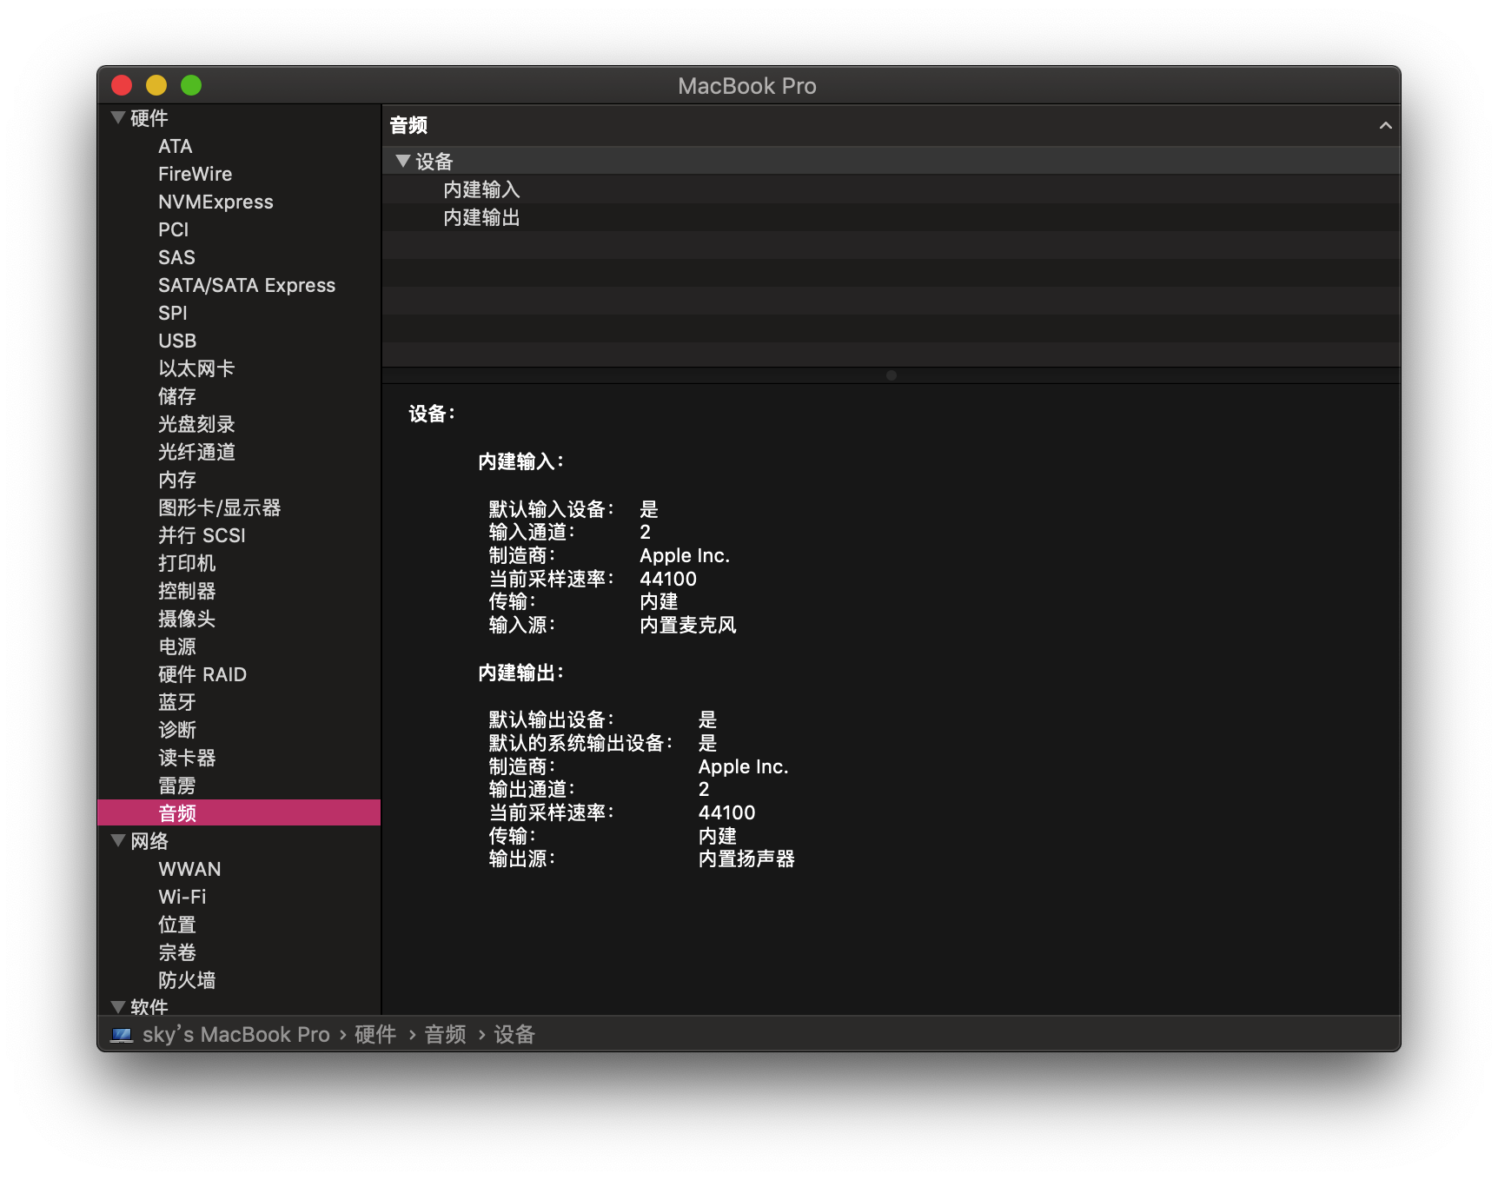This screenshot has height=1180, width=1498.
Task: Click the 内建输出: details heading
Action: [520, 673]
